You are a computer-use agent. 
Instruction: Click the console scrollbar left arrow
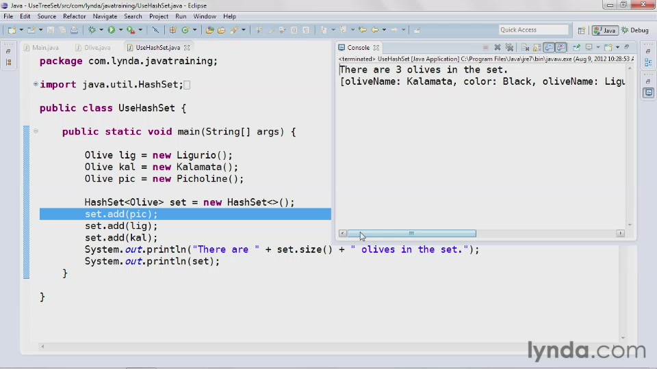[x=343, y=234]
